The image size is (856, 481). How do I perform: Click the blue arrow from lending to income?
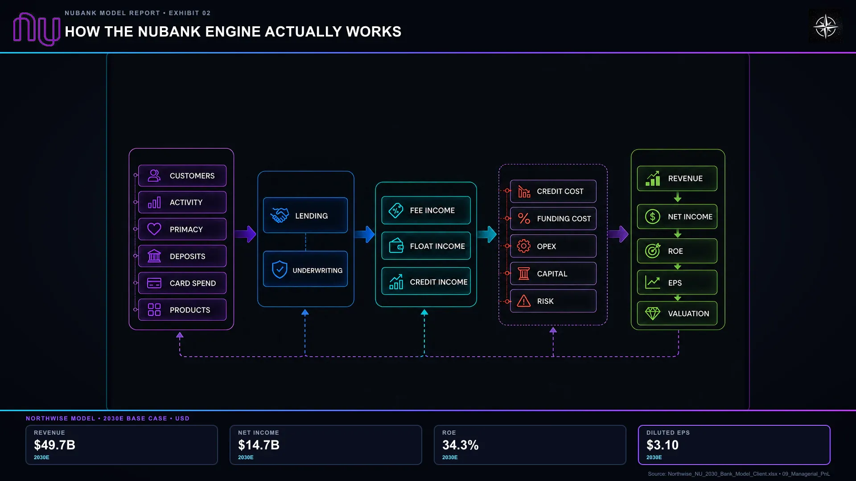coord(365,234)
